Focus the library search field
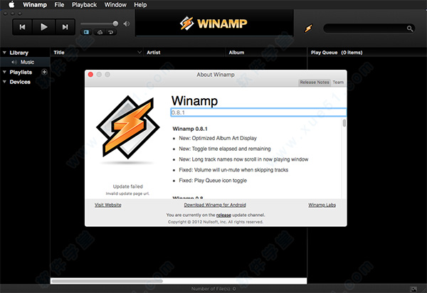 click(369, 28)
